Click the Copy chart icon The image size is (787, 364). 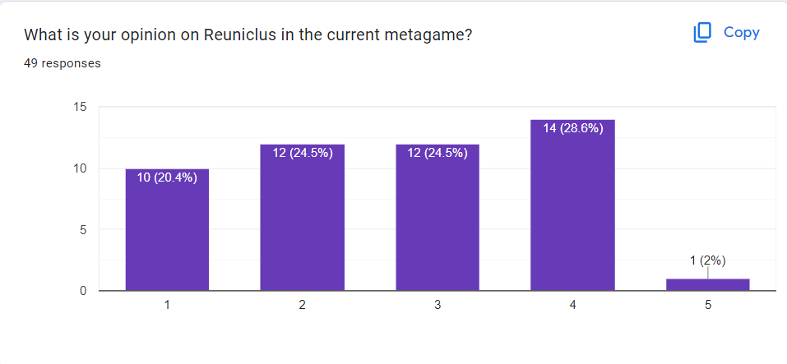point(702,33)
